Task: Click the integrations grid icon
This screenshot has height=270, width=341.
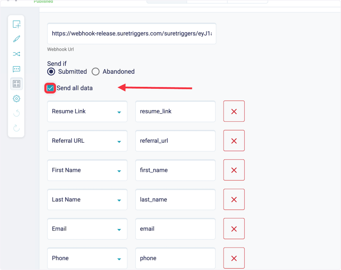Action: coord(16,84)
